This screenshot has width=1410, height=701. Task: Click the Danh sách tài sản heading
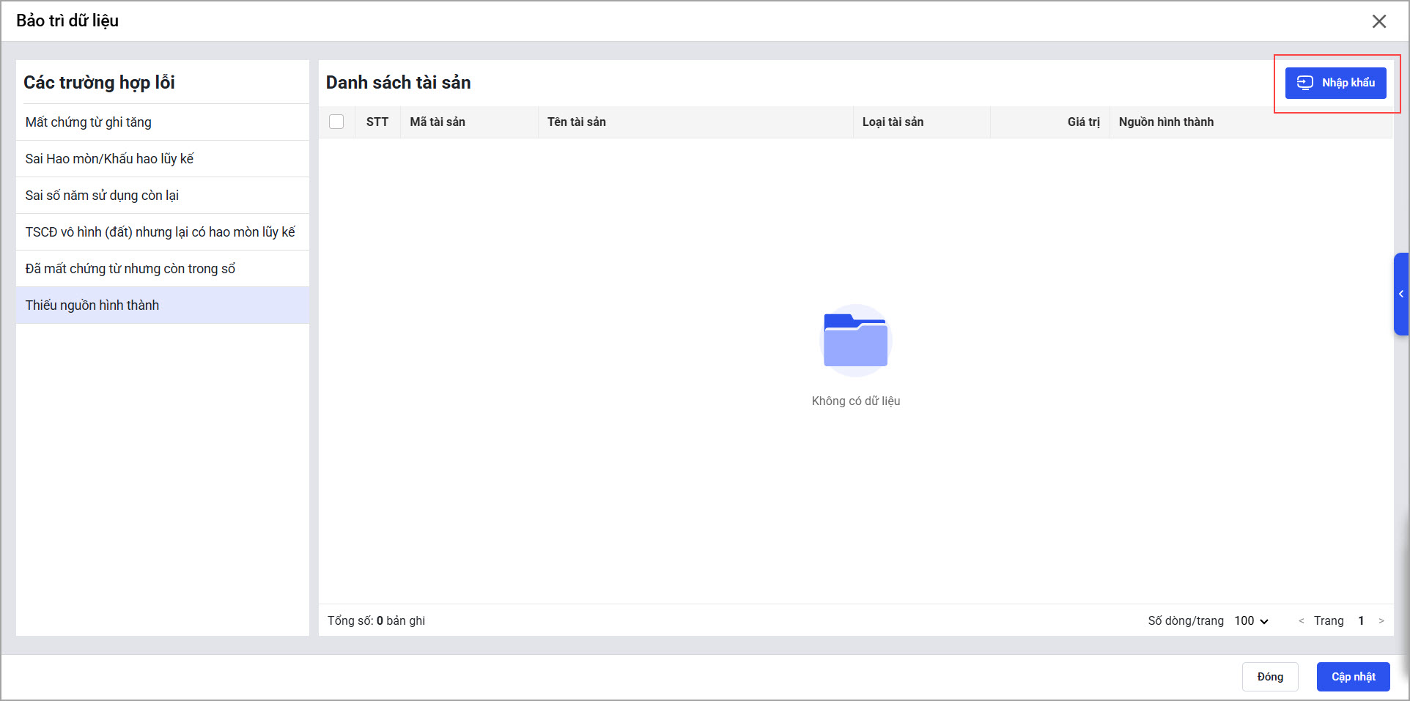coord(398,83)
